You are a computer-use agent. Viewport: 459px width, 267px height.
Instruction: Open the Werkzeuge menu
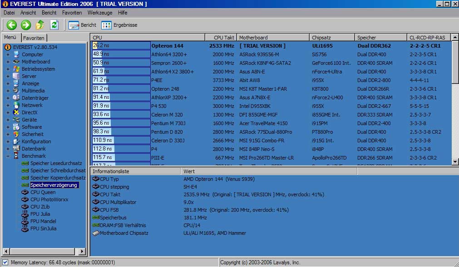(x=100, y=13)
